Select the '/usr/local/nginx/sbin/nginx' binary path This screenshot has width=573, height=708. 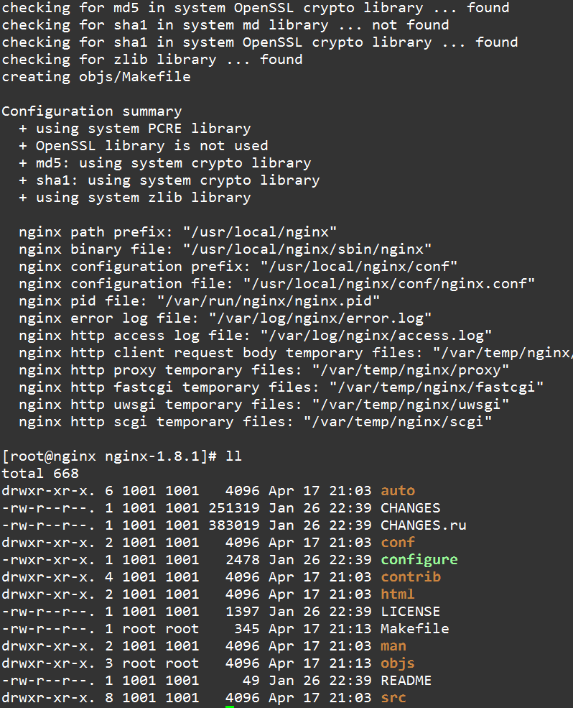tap(307, 249)
